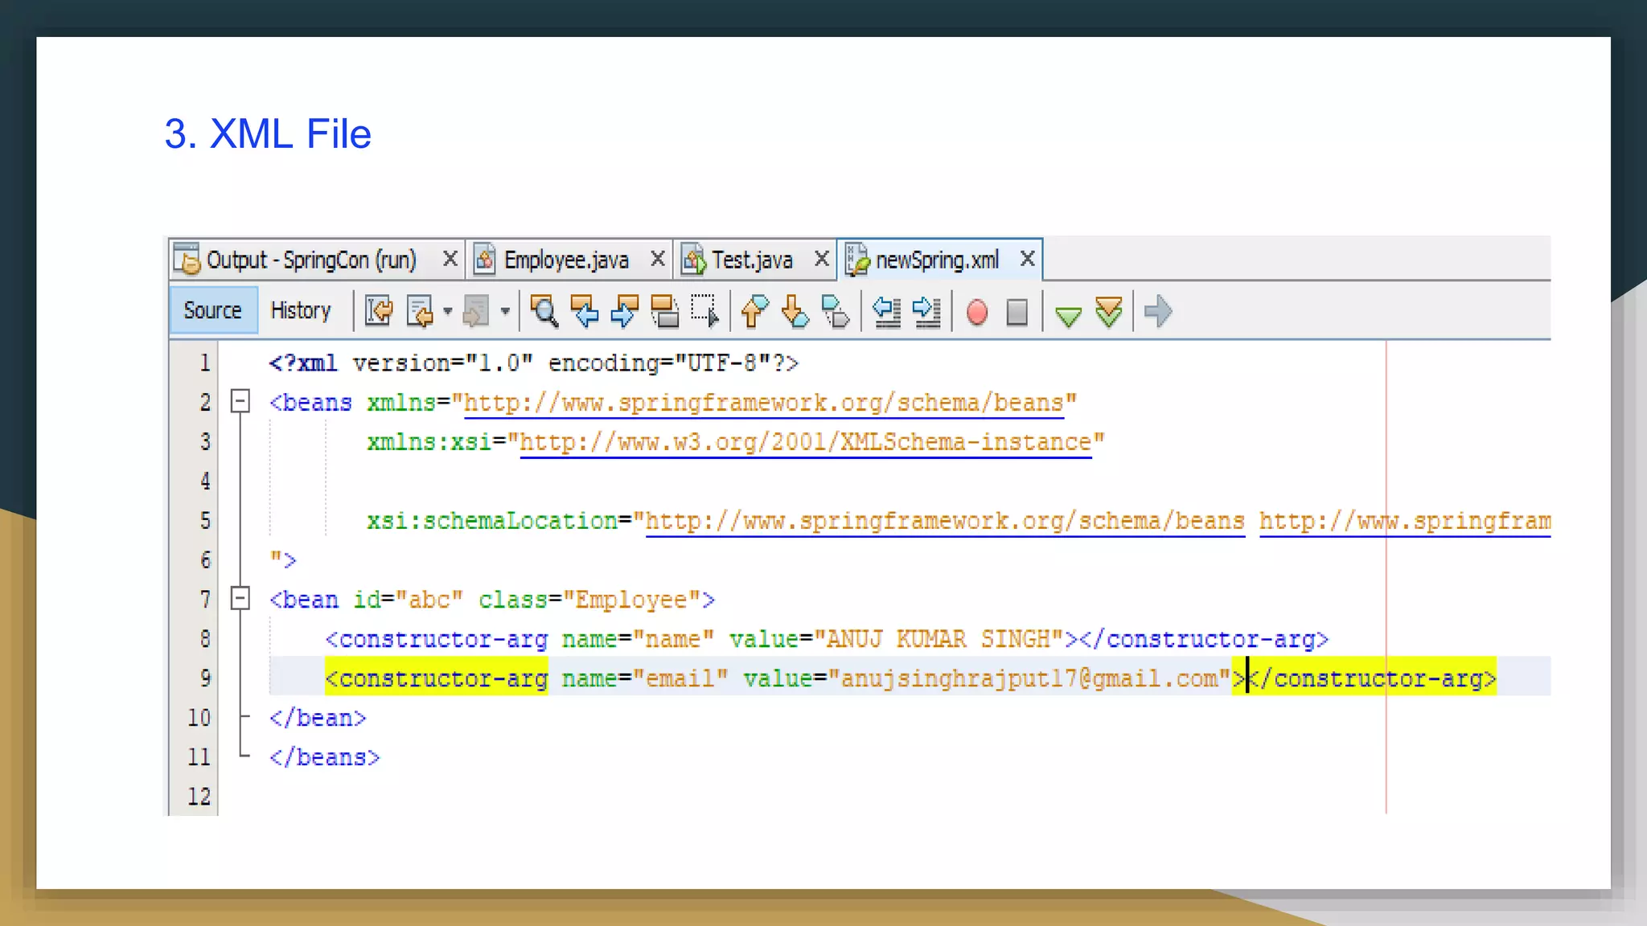Screen dimensions: 1647x926
Task: Click the closing </bean> tag
Action: click(x=318, y=718)
